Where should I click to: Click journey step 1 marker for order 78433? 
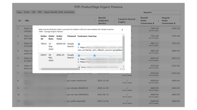coord(79,44)
